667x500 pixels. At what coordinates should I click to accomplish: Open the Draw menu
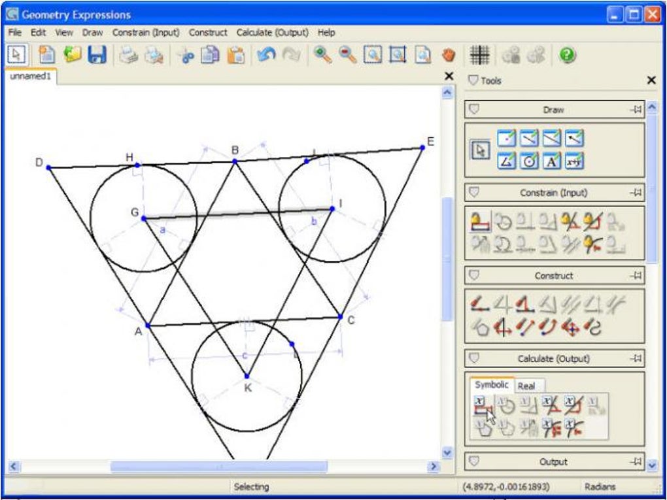click(x=92, y=32)
